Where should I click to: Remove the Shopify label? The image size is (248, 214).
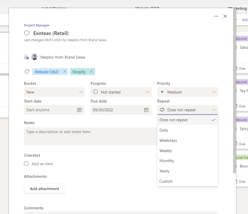(x=91, y=72)
